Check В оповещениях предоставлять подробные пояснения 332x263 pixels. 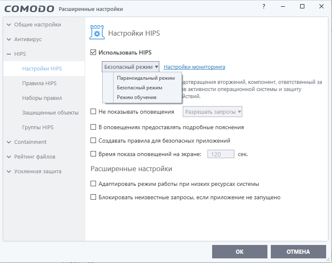click(93, 127)
